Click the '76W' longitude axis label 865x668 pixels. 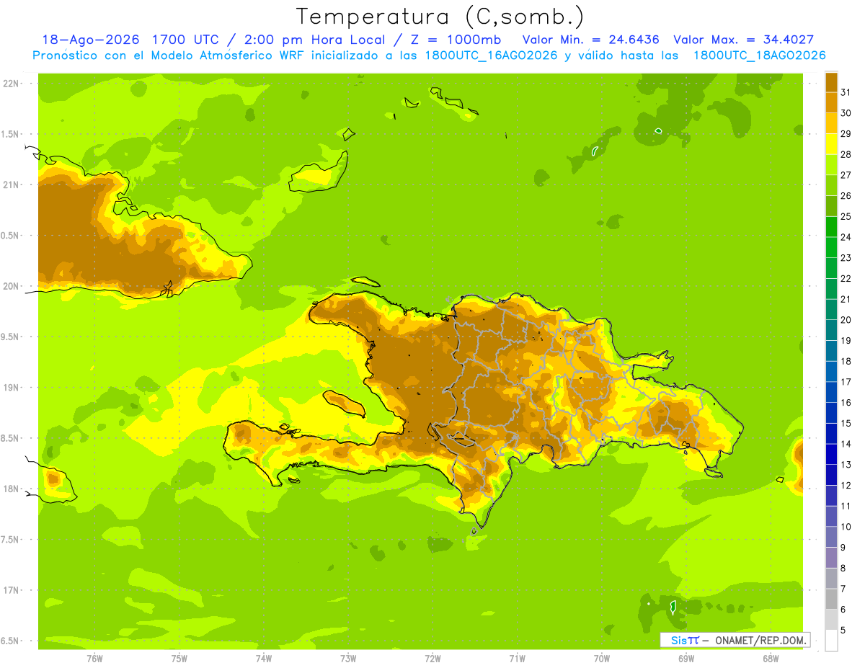point(94,658)
